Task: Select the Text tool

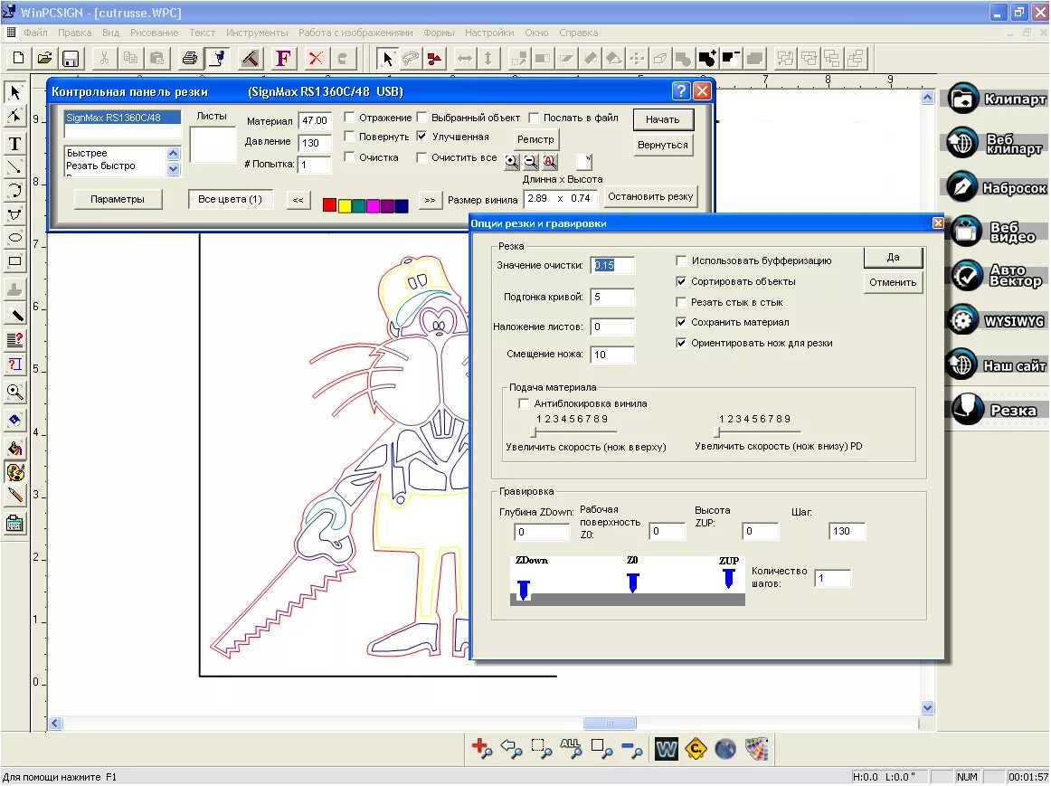Action: [x=14, y=143]
